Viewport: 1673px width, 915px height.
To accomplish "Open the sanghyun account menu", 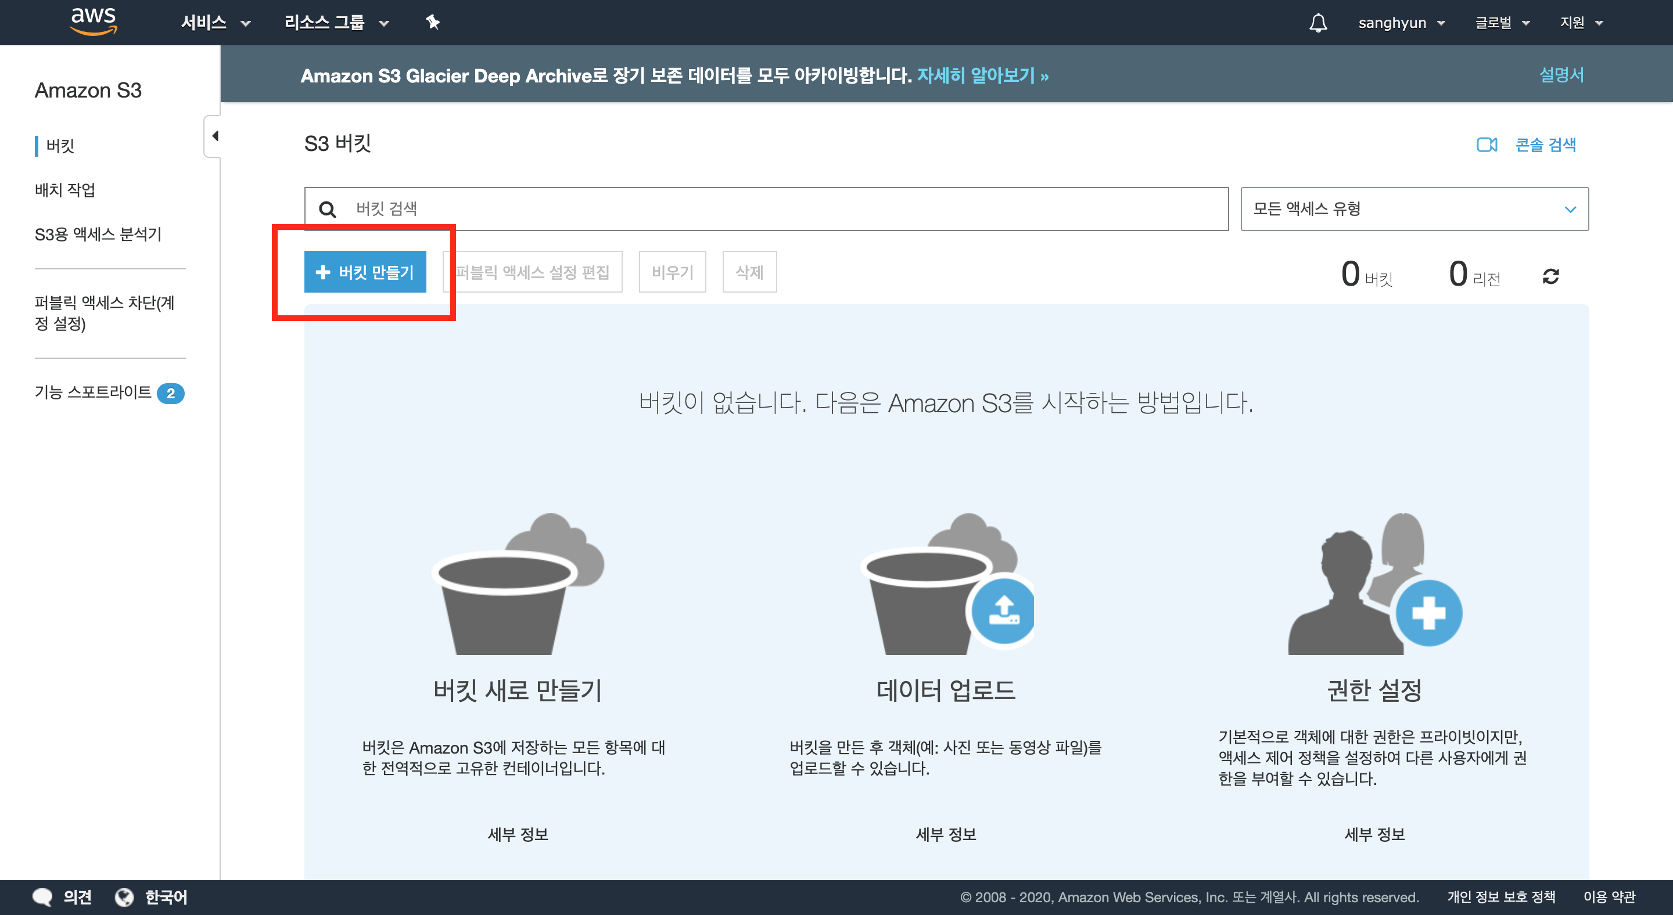I will [1401, 23].
